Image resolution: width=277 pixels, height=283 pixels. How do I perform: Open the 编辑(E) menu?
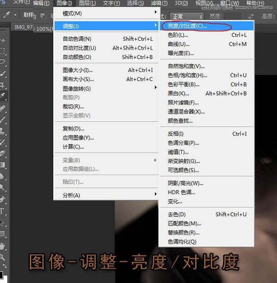click(41, 3)
